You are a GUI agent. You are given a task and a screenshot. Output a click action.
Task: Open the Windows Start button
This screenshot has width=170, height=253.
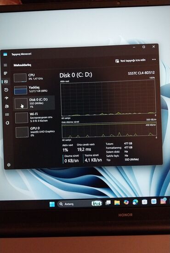pyautogui.click(x=52, y=204)
